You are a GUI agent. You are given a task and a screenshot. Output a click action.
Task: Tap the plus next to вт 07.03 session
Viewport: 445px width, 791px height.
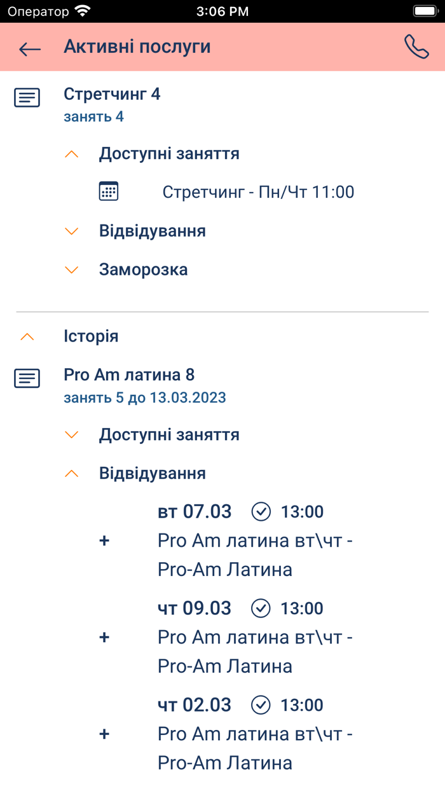(104, 540)
